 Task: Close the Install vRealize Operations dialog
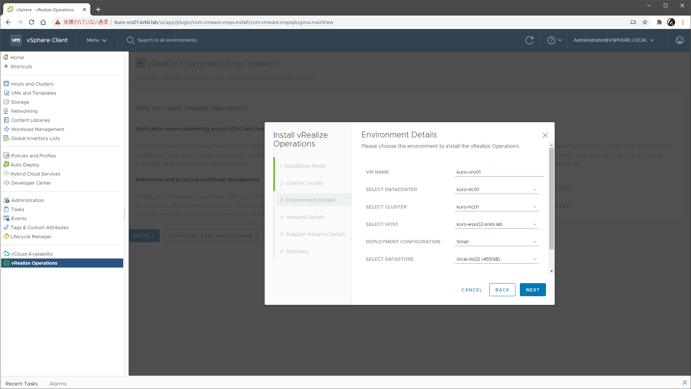click(545, 135)
